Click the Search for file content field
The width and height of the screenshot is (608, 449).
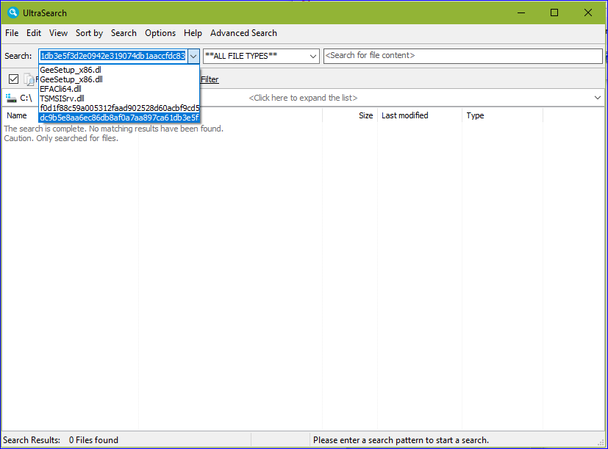point(463,56)
